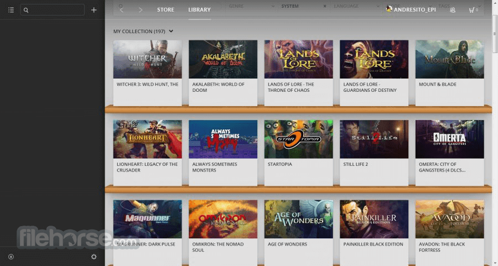Open the Avadon Black Fortress cover

pos(450,220)
